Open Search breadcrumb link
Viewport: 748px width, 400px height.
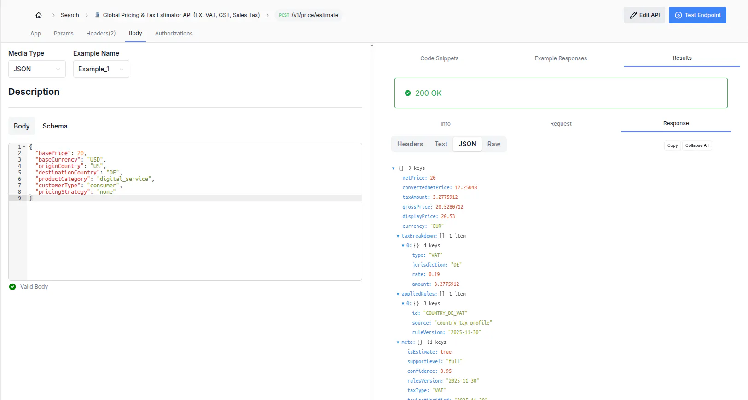pos(70,15)
